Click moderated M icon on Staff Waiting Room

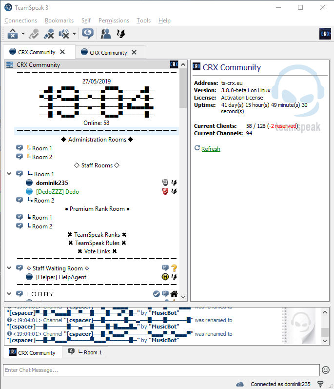[165, 267]
